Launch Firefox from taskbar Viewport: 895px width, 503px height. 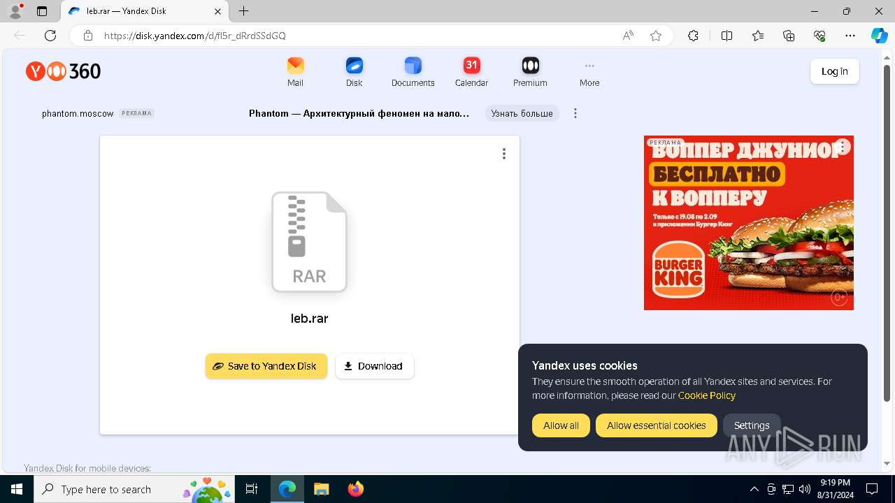click(355, 489)
